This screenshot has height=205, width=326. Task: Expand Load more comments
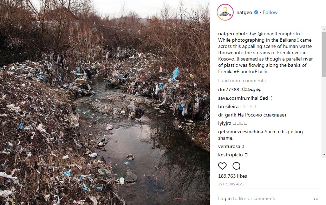click(x=242, y=80)
